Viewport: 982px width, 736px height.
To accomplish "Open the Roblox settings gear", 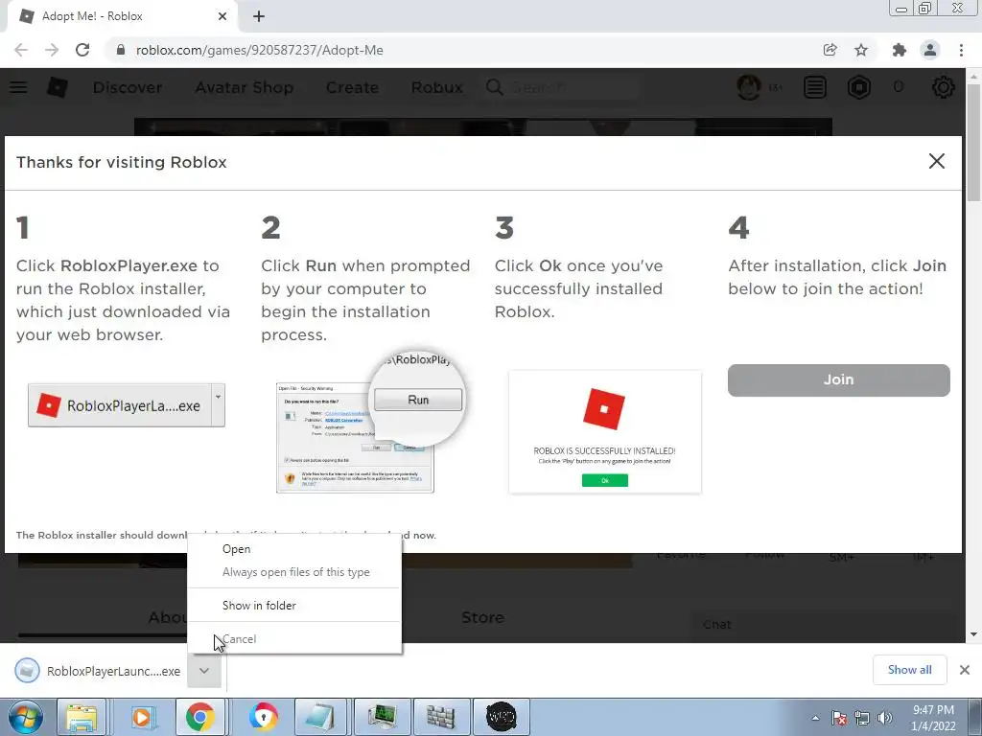I will click(x=944, y=87).
